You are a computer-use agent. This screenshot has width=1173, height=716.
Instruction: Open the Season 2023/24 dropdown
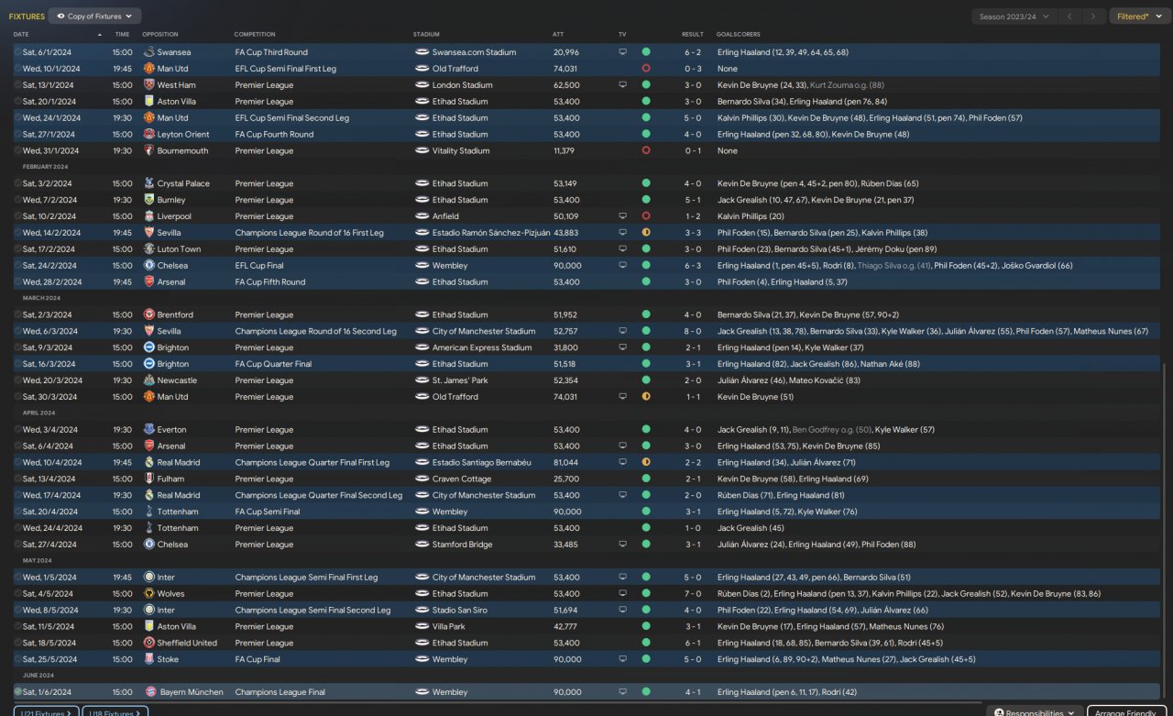1014,17
